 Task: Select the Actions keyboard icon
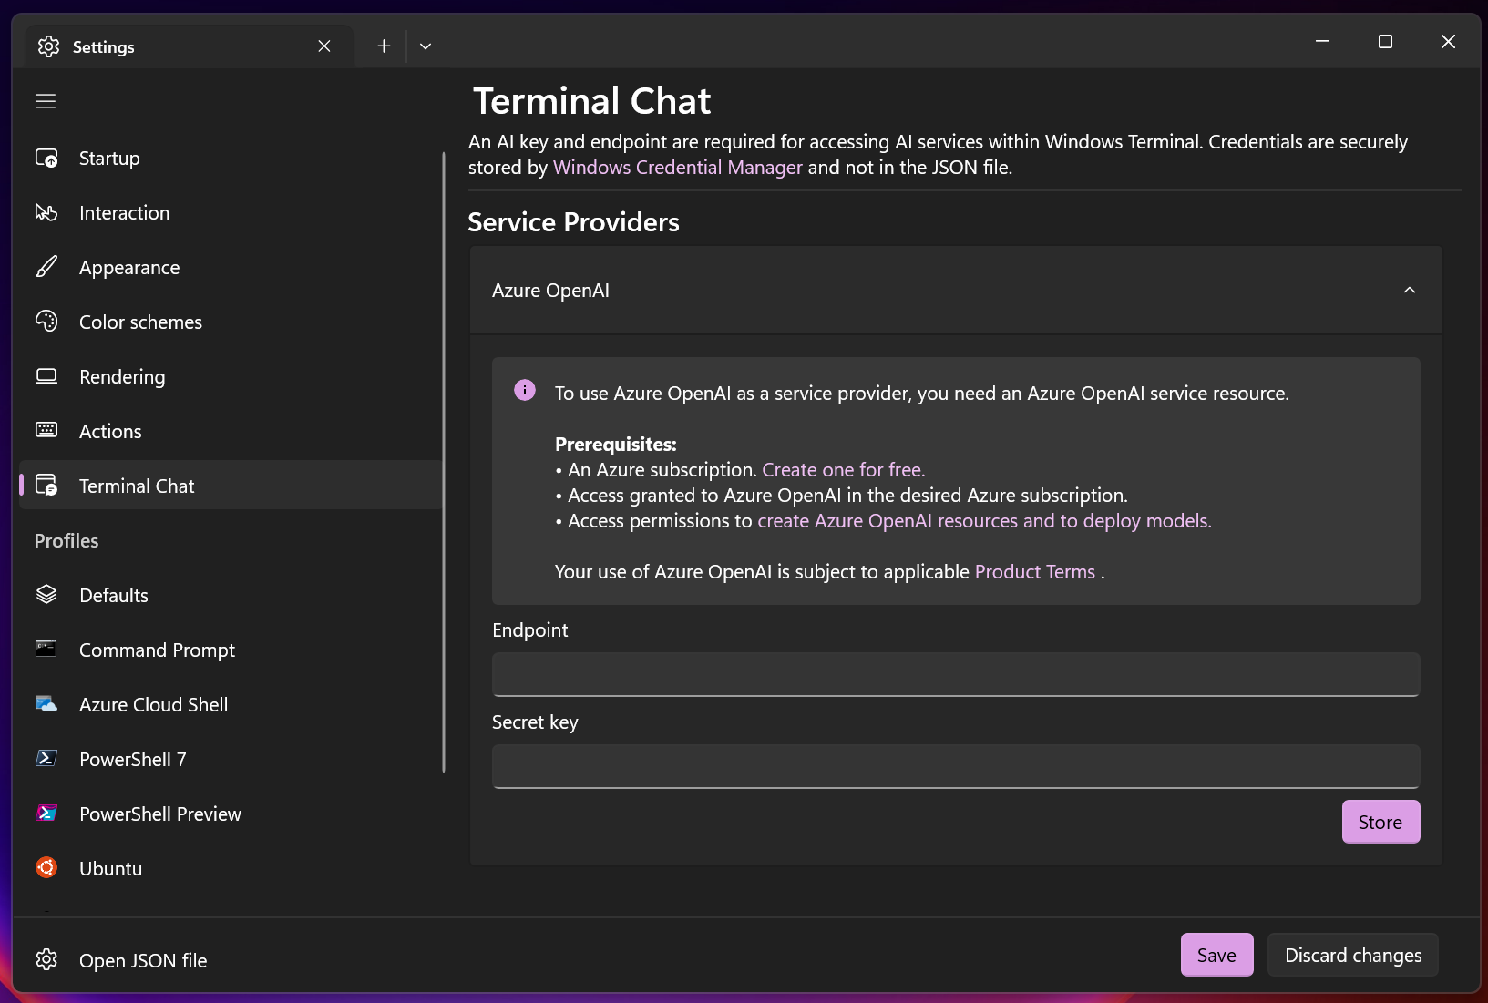[x=46, y=430]
